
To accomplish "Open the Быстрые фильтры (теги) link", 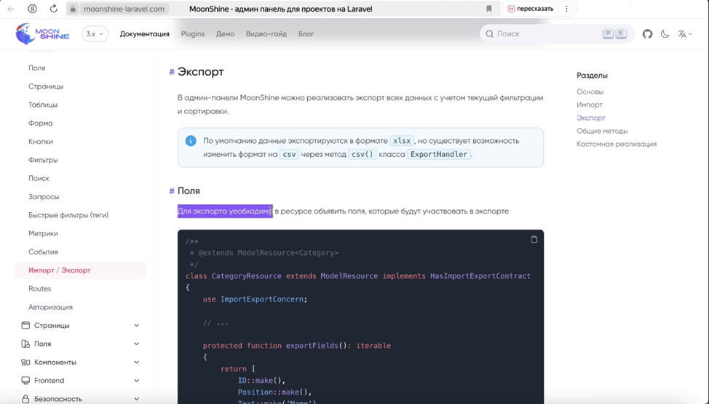I will (x=68, y=215).
